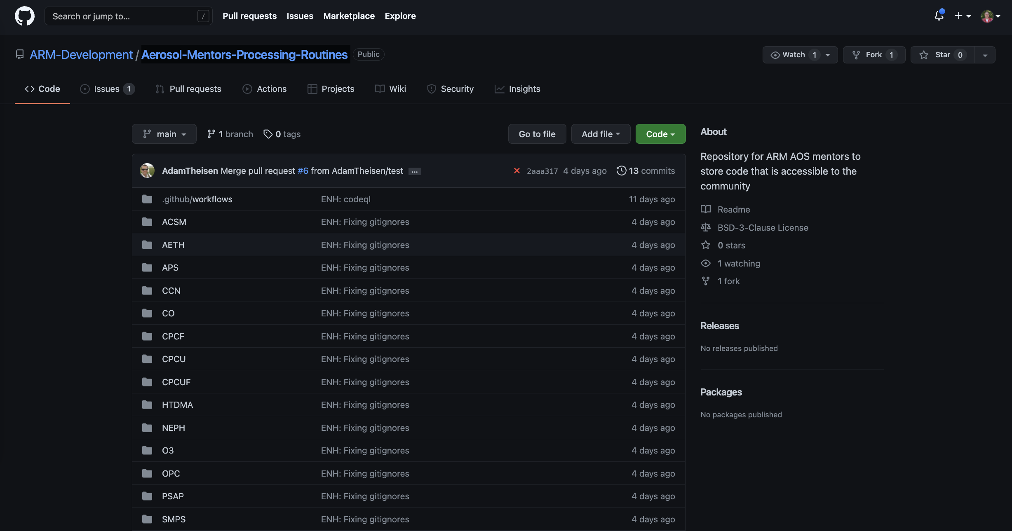Click the O3 folder icon
Viewport: 1012px width, 531px height.
pos(147,451)
